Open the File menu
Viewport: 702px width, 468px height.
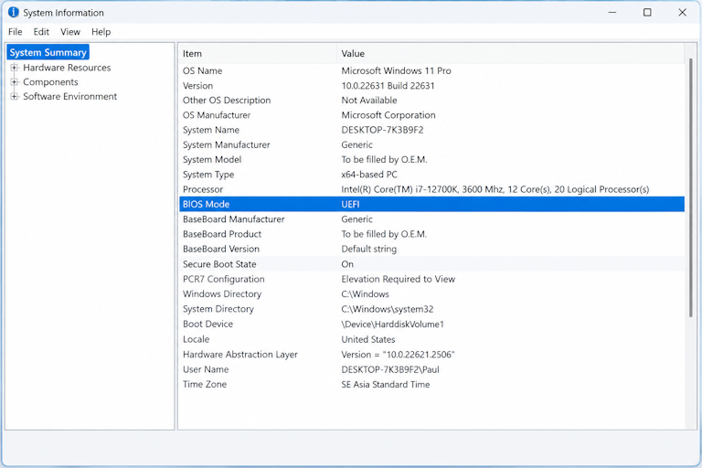(16, 32)
